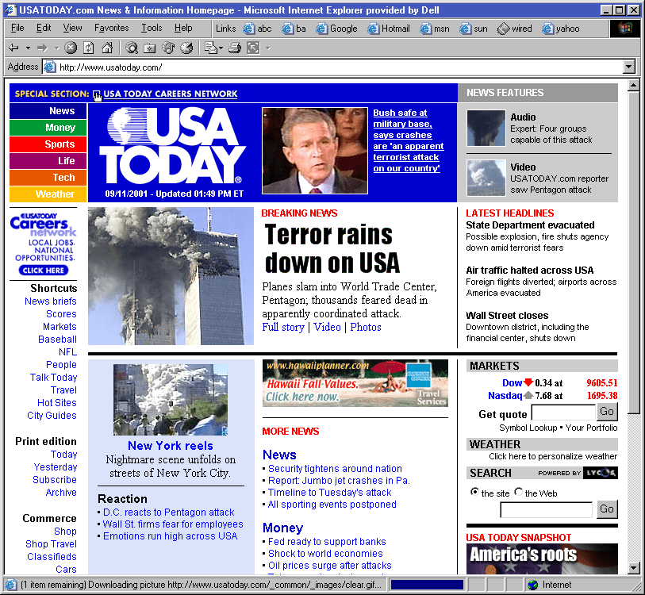Click the Back arrow toolbar button

click(x=13, y=48)
